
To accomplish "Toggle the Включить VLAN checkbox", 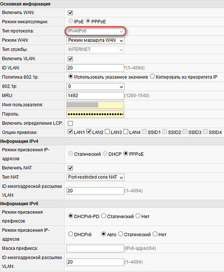I will (70, 59).
